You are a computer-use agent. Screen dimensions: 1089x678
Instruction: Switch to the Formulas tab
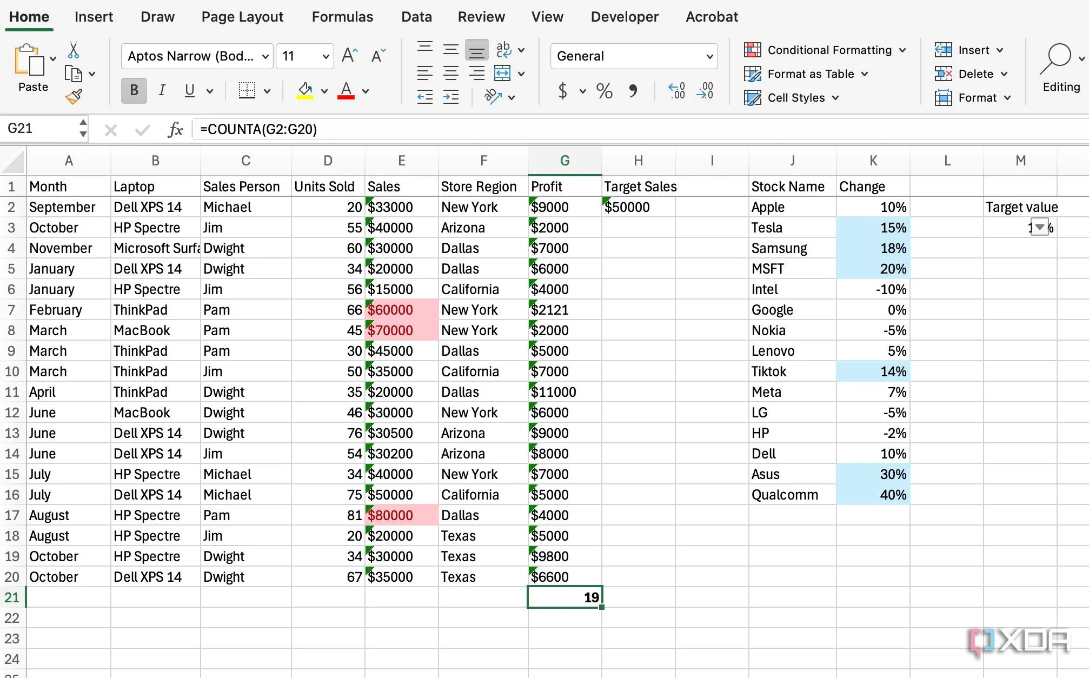[x=342, y=17]
